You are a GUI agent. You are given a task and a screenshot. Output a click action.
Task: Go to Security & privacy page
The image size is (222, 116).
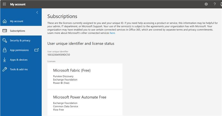[x=21, y=40]
